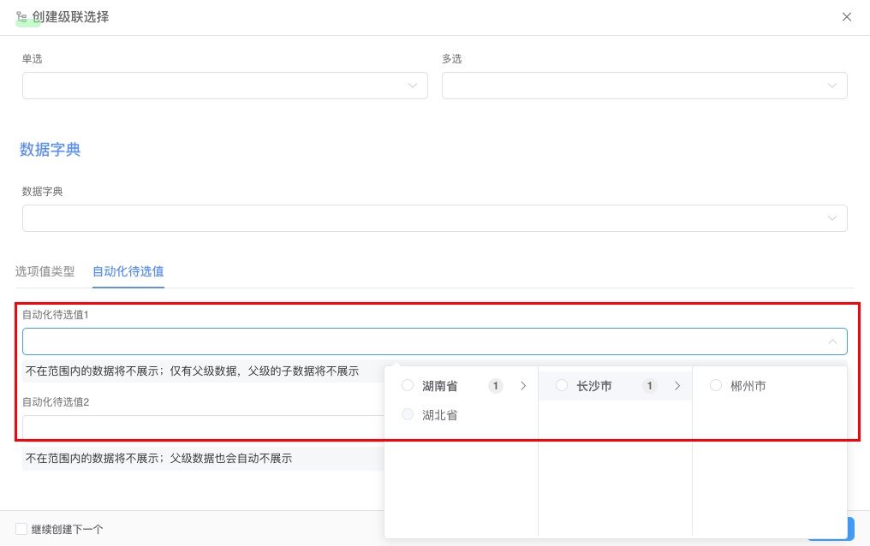Collapse the 自动化待选值1 selection panel
Viewport: 870px width, 546px height.
831,341
